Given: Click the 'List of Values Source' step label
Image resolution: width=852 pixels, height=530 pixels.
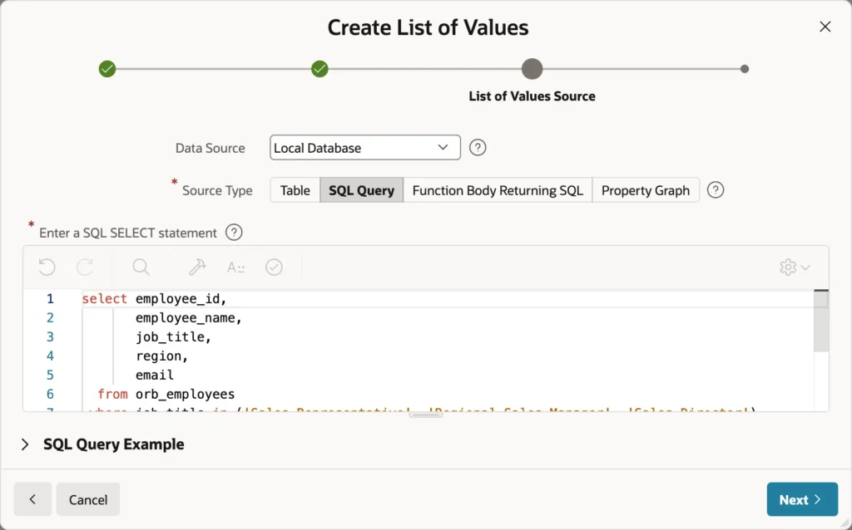Looking at the screenshot, I should pyautogui.click(x=532, y=96).
